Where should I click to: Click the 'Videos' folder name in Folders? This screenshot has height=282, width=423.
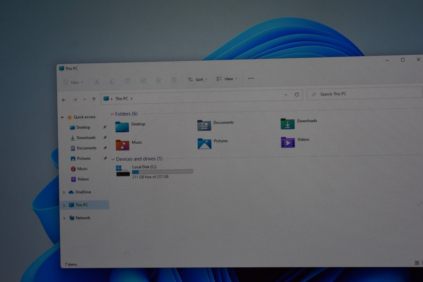tap(303, 139)
